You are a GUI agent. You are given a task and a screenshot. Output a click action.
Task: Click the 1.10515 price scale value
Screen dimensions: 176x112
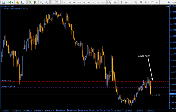pos(173,18)
